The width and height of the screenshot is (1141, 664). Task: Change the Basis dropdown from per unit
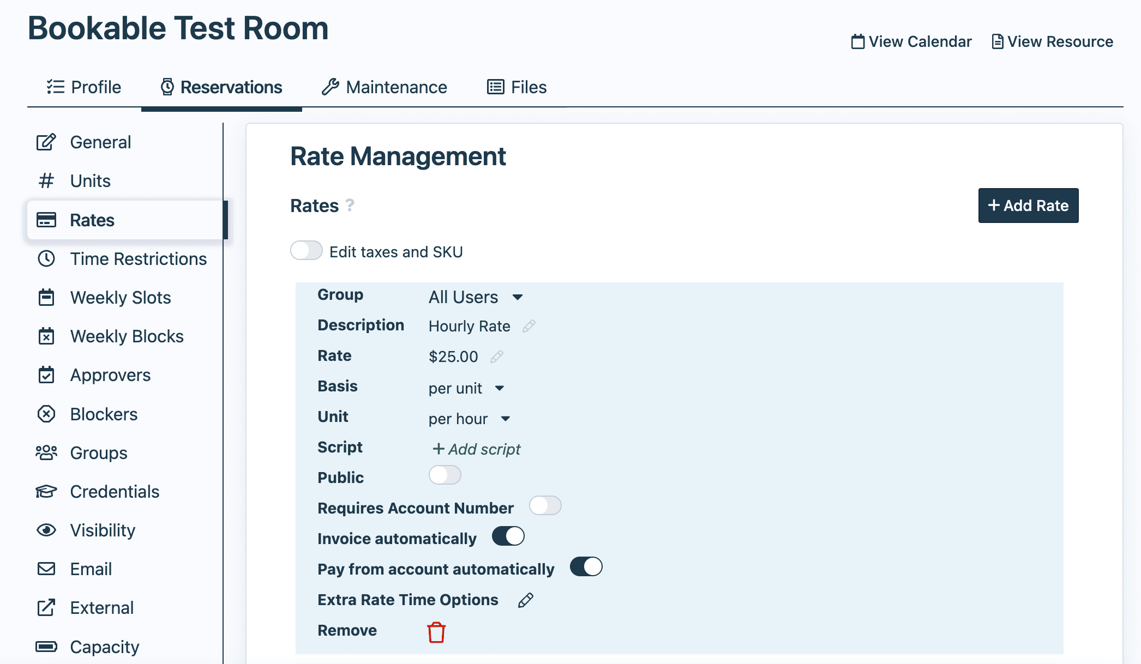(x=466, y=388)
